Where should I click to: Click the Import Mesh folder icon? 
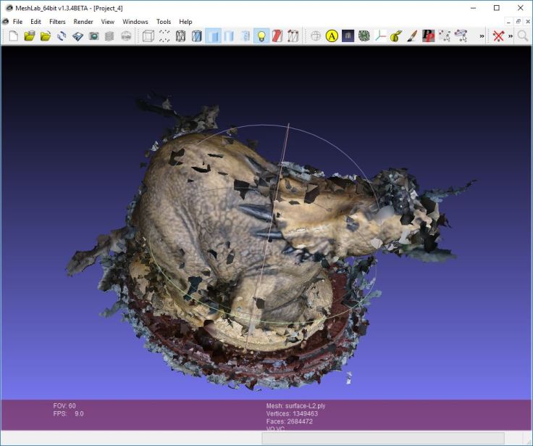46,36
